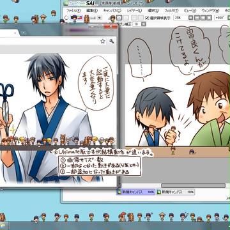Image resolution: width=230 pixels, height=230 pixels.
Task: Switch to the second 新規キャンバス canvas tab
Action: [176, 192]
